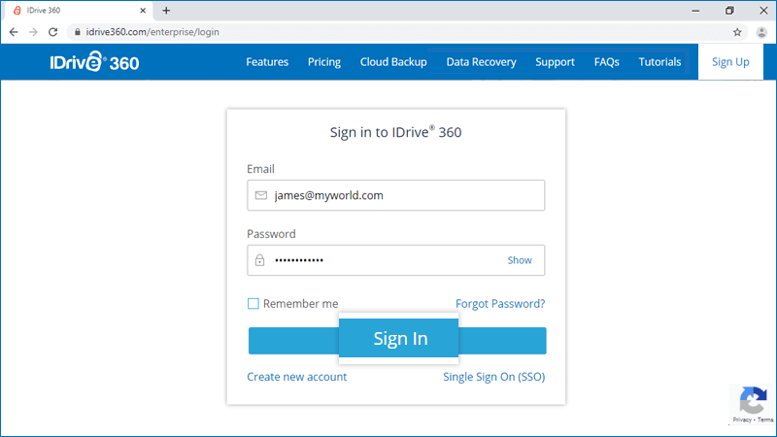Visit the Support page

[x=555, y=62]
